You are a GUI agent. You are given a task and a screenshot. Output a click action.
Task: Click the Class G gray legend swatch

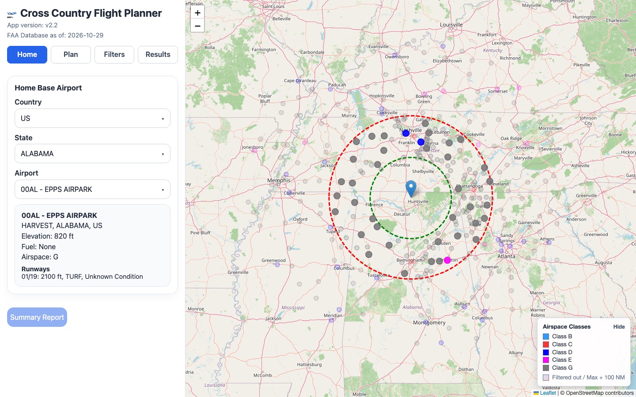pyautogui.click(x=546, y=368)
